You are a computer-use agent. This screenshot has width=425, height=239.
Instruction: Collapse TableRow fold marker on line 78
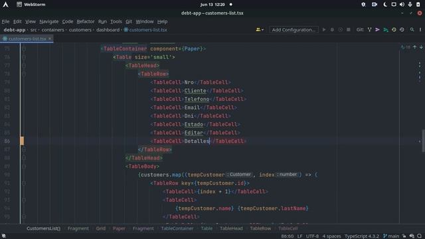pos(24,74)
